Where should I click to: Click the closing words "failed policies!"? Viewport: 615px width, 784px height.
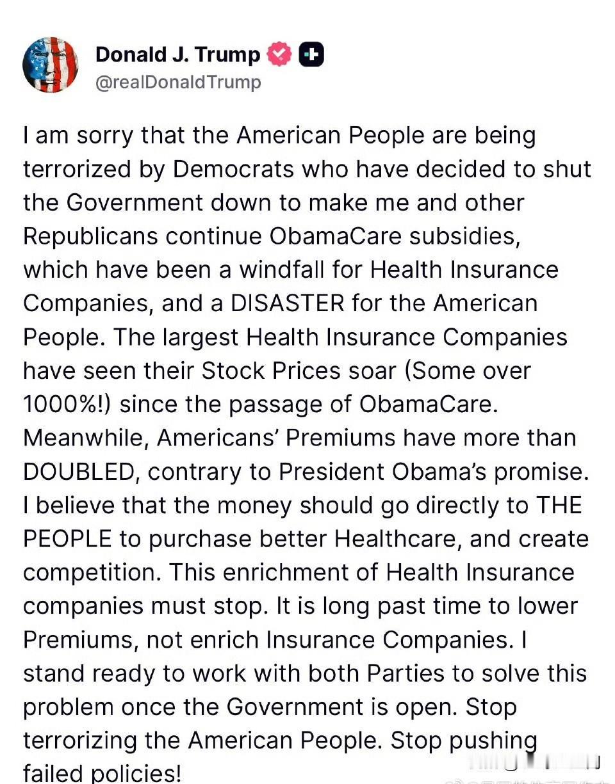click(102, 774)
